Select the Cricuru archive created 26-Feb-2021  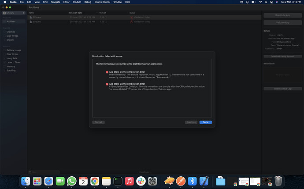[x=144, y=21]
